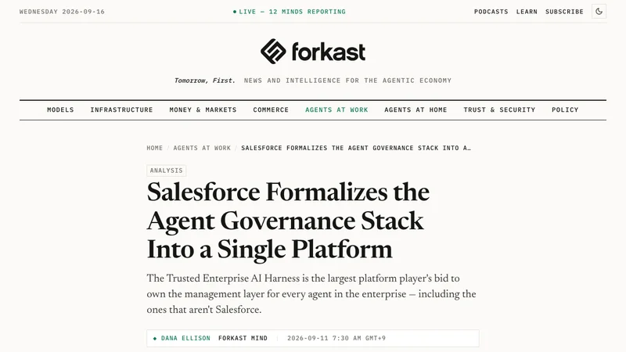Toggle dark mode with the moon icon
This screenshot has width=626, height=352.
coord(599,12)
